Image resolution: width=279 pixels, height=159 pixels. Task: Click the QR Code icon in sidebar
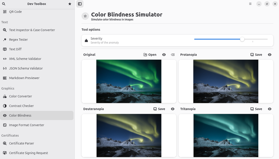[x=5, y=12]
